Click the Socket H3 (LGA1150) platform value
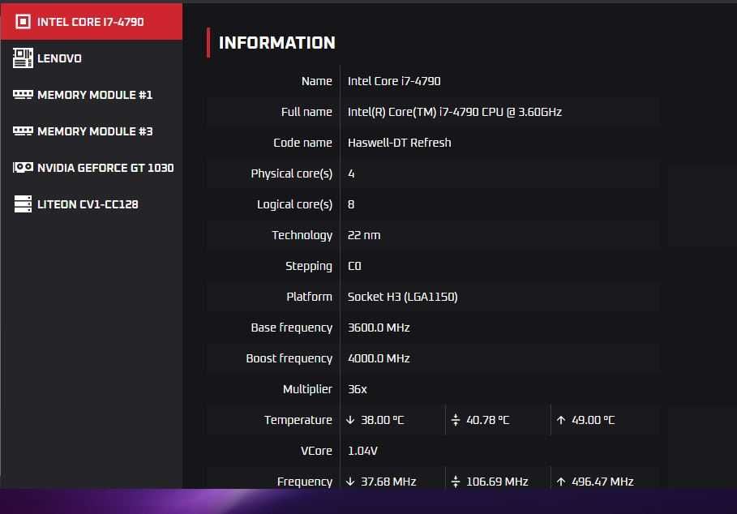 (x=402, y=297)
